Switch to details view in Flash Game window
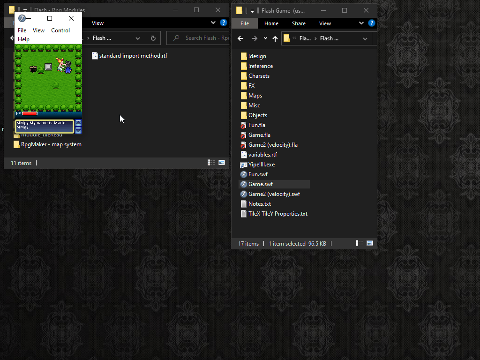This screenshot has width=480, height=360. click(360, 244)
